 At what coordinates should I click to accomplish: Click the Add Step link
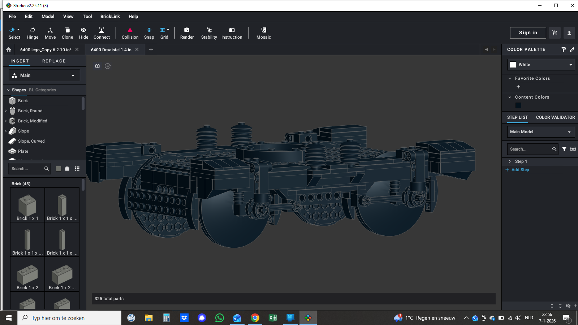coord(520,170)
